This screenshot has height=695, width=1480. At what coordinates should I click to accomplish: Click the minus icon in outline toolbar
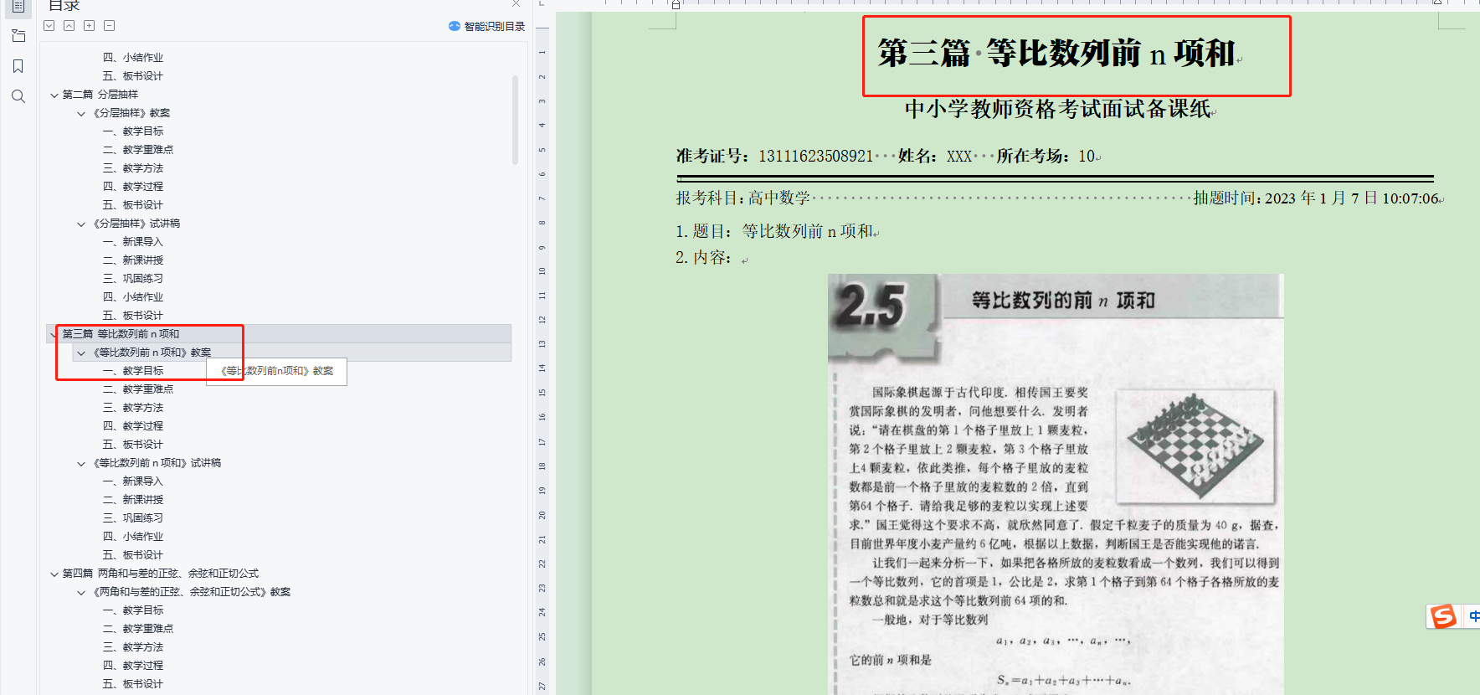click(109, 26)
